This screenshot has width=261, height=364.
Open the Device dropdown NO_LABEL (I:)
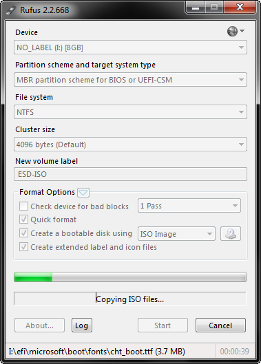[x=130, y=47]
